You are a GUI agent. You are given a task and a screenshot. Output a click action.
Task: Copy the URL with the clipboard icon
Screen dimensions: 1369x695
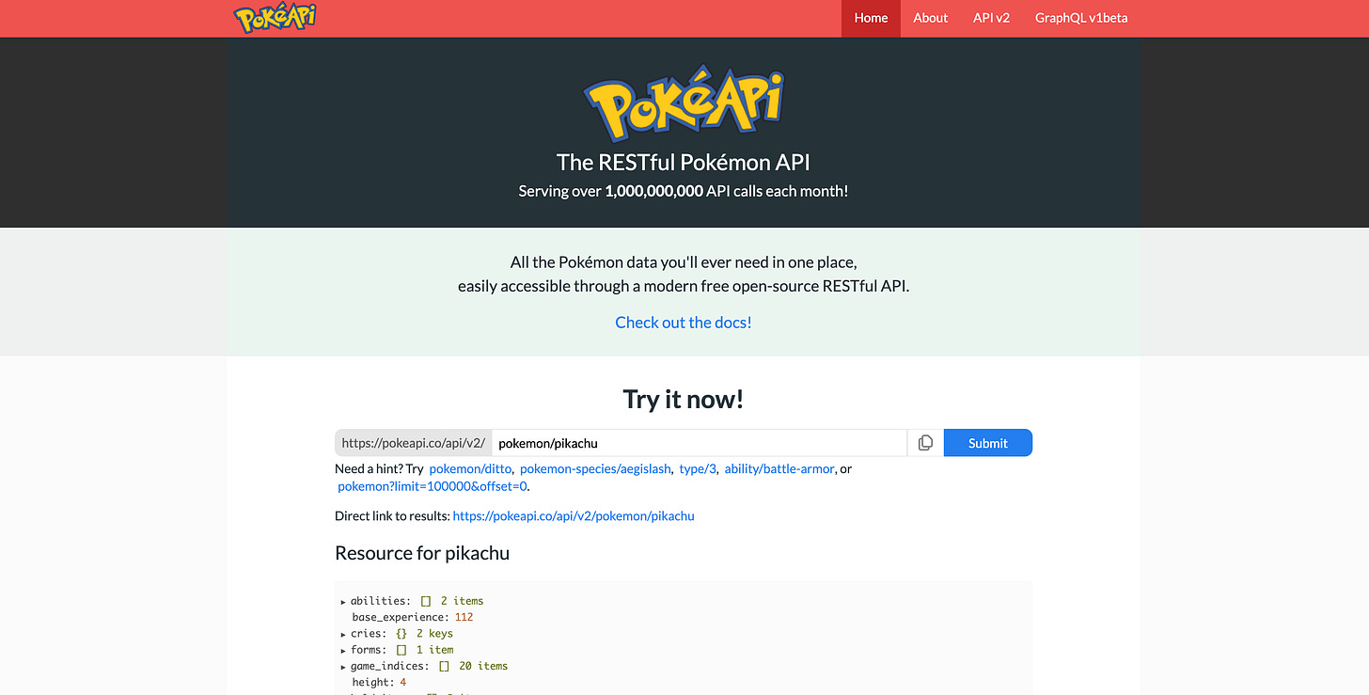coord(925,443)
